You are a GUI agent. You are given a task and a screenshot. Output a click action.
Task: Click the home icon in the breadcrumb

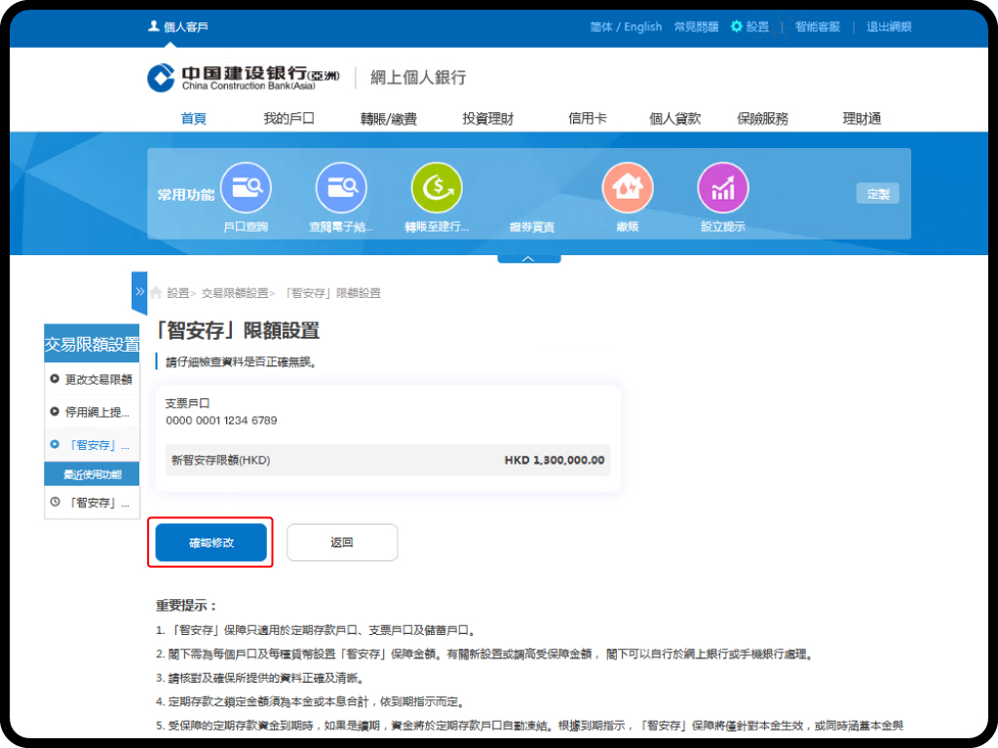tap(156, 292)
